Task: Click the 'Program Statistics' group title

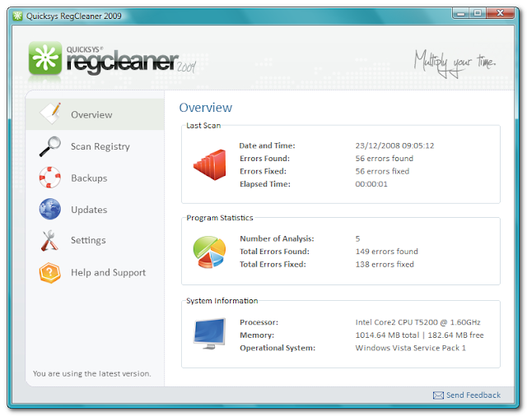Action: point(220,218)
